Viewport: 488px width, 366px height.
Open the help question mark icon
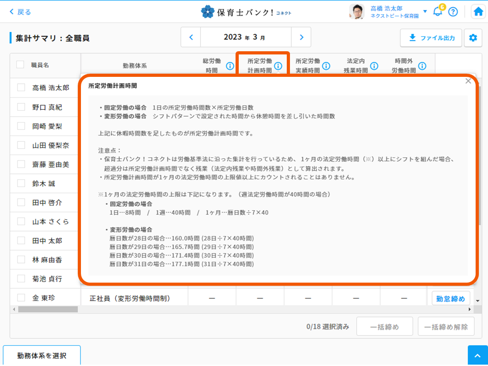[x=453, y=12]
